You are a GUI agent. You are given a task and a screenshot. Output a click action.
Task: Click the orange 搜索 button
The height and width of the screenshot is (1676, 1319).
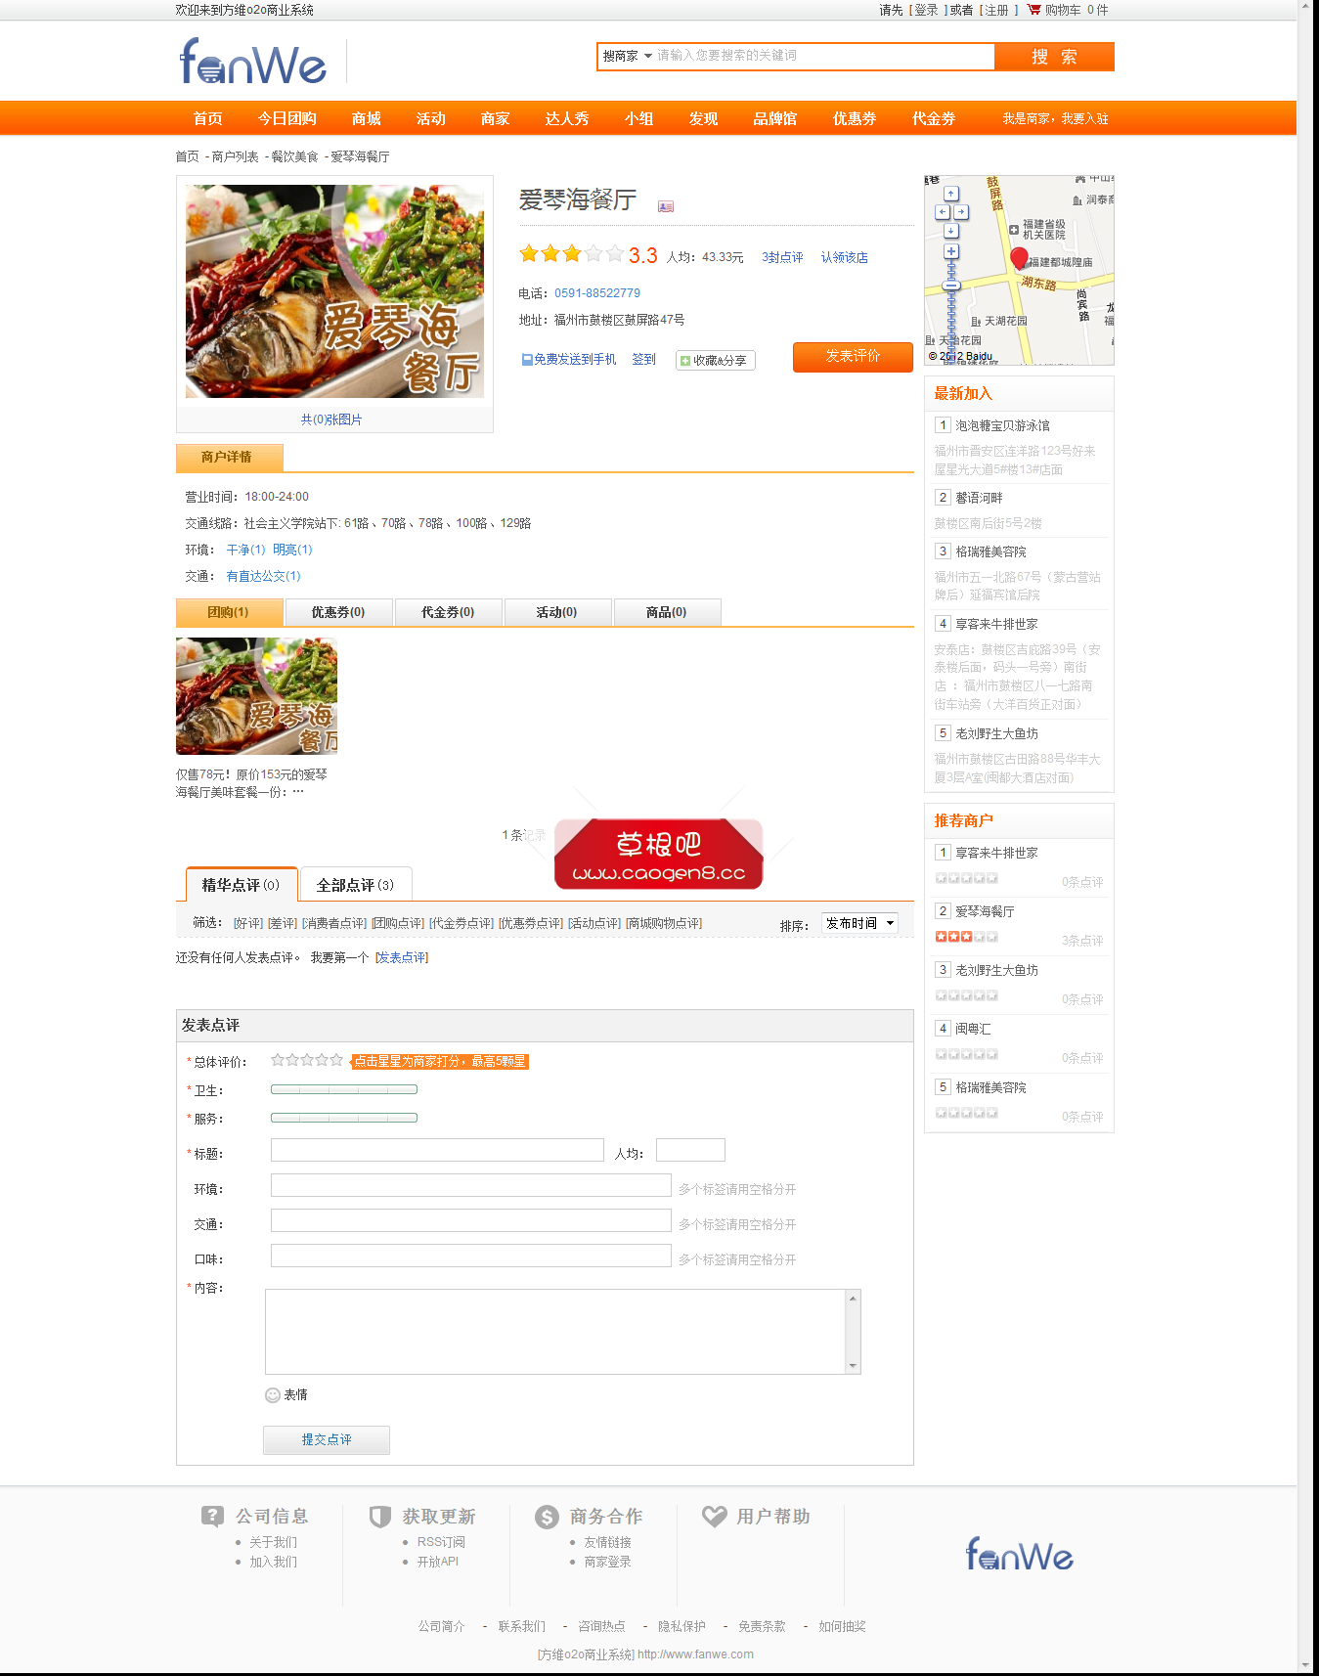pyautogui.click(x=1054, y=57)
